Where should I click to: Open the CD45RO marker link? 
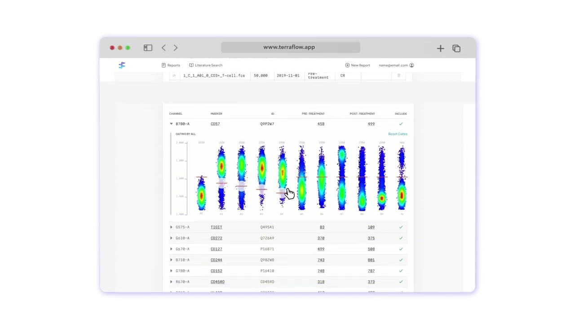coord(217,282)
